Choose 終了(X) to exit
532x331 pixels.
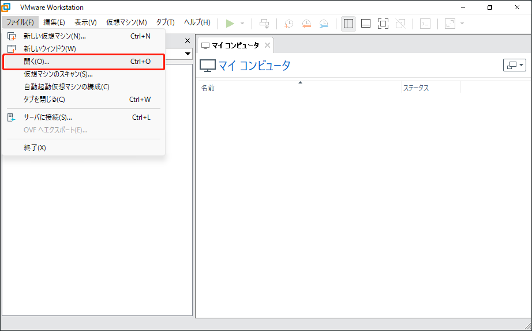(84, 148)
